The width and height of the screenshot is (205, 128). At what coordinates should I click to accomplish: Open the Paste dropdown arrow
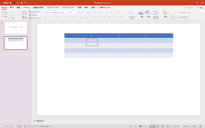click(x=7, y=13)
